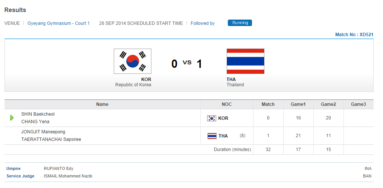Click the blue Running status button

click(240, 23)
